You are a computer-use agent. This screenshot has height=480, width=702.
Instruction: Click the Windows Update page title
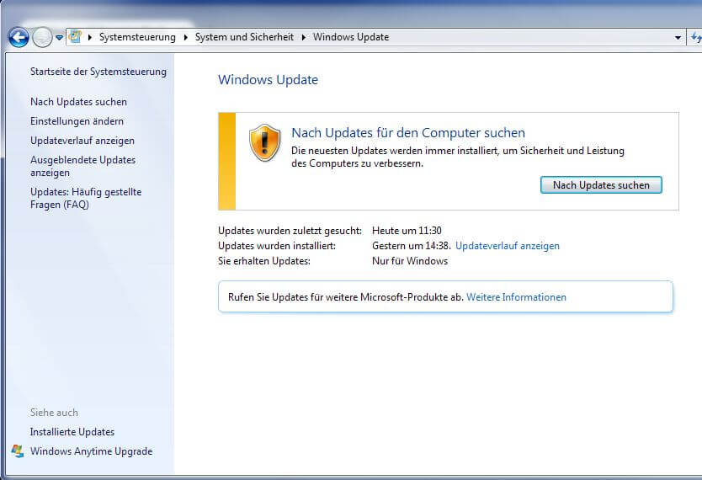(269, 80)
